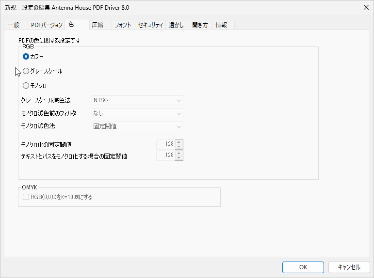
Task: Expand the モノクロ減色前のフィルタ dropdown
Action: click(x=138, y=113)
